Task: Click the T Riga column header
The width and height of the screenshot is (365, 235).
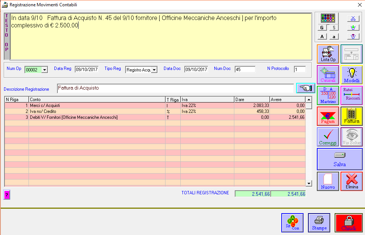Action: (173, 100)
